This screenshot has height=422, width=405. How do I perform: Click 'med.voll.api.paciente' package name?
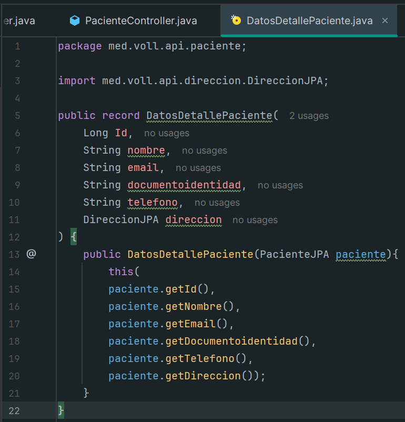[175, 46]
